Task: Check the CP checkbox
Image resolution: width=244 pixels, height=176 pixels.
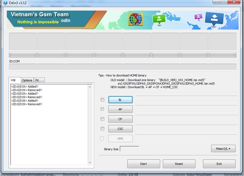Action: click(x=102, y=119)
